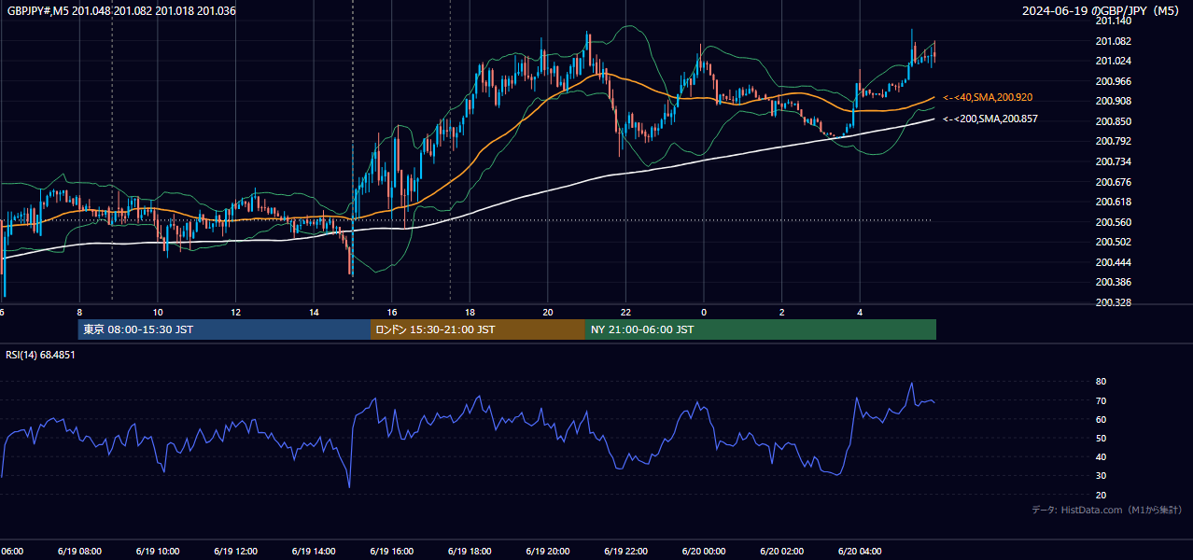This screenshot has width=1193, height=560.
Task: Click the 6/20 00:00 time label
Action: coord(703,551)
